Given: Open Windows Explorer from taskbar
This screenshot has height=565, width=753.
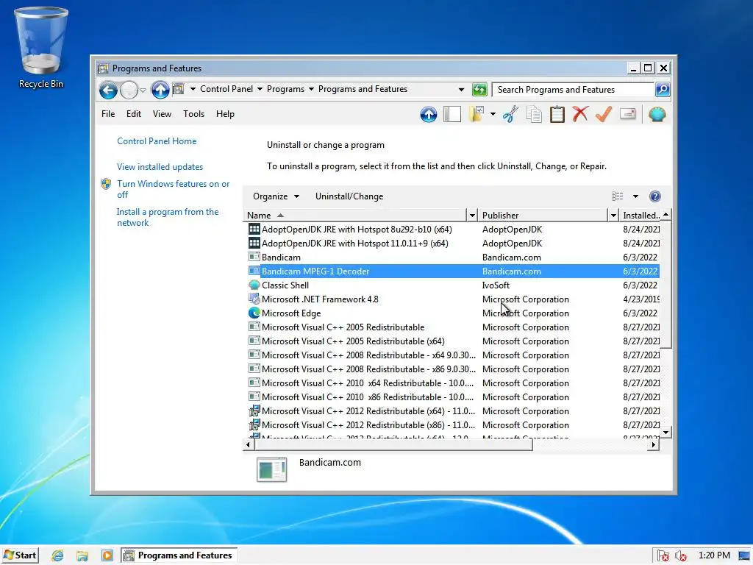Looking at the screenshot, I should (x=82, y=555).
